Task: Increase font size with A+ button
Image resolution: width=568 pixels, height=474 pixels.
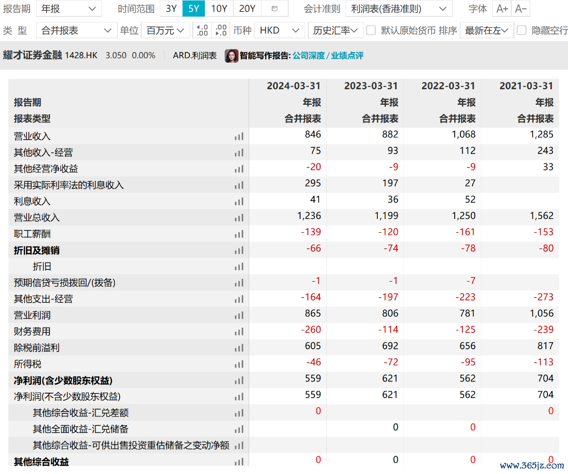Action: pos(501,9)
